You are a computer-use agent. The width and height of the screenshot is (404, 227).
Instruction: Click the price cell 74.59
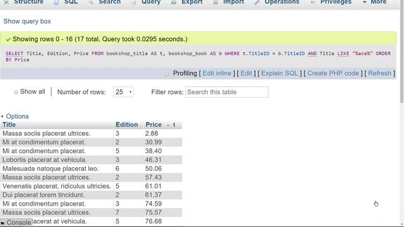click(153, 204)
